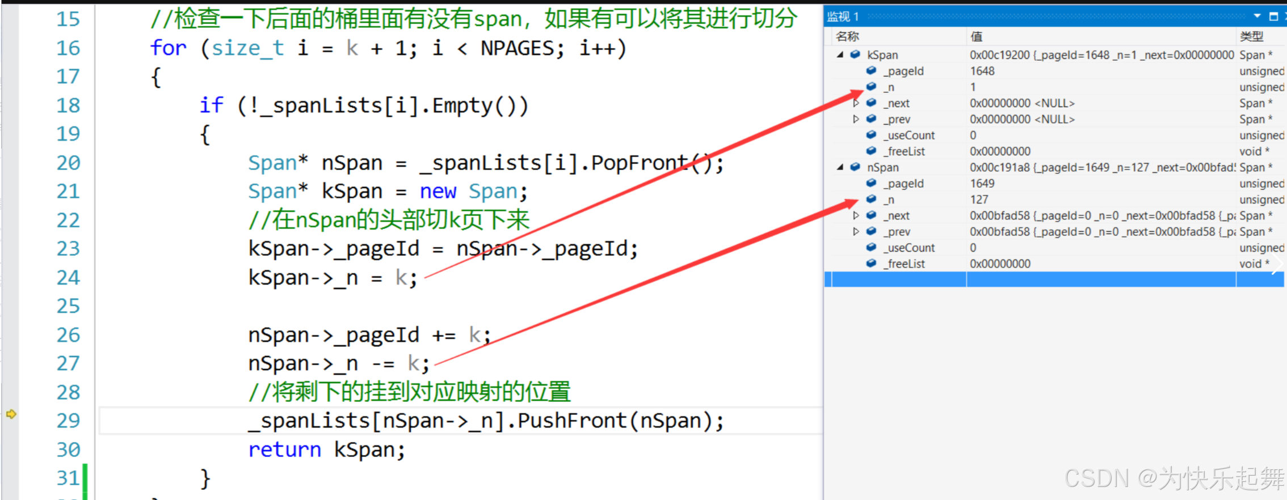Viewport: 1287px width, 500px height.
Task: Click kSpan's _next field icon
Action: pyautogui.click(x=871, y=103)
